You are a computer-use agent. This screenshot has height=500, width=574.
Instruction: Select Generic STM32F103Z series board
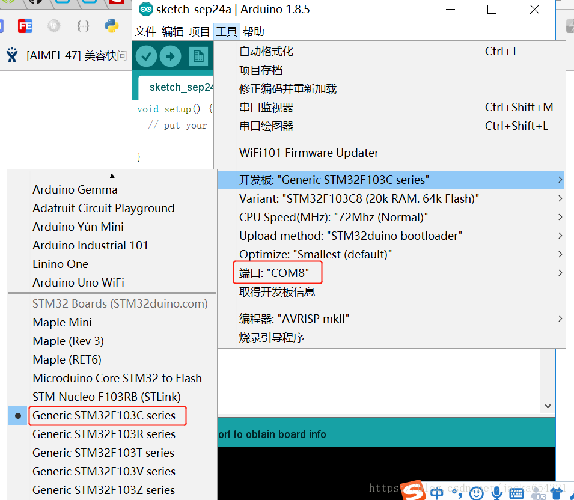[112, 490]
